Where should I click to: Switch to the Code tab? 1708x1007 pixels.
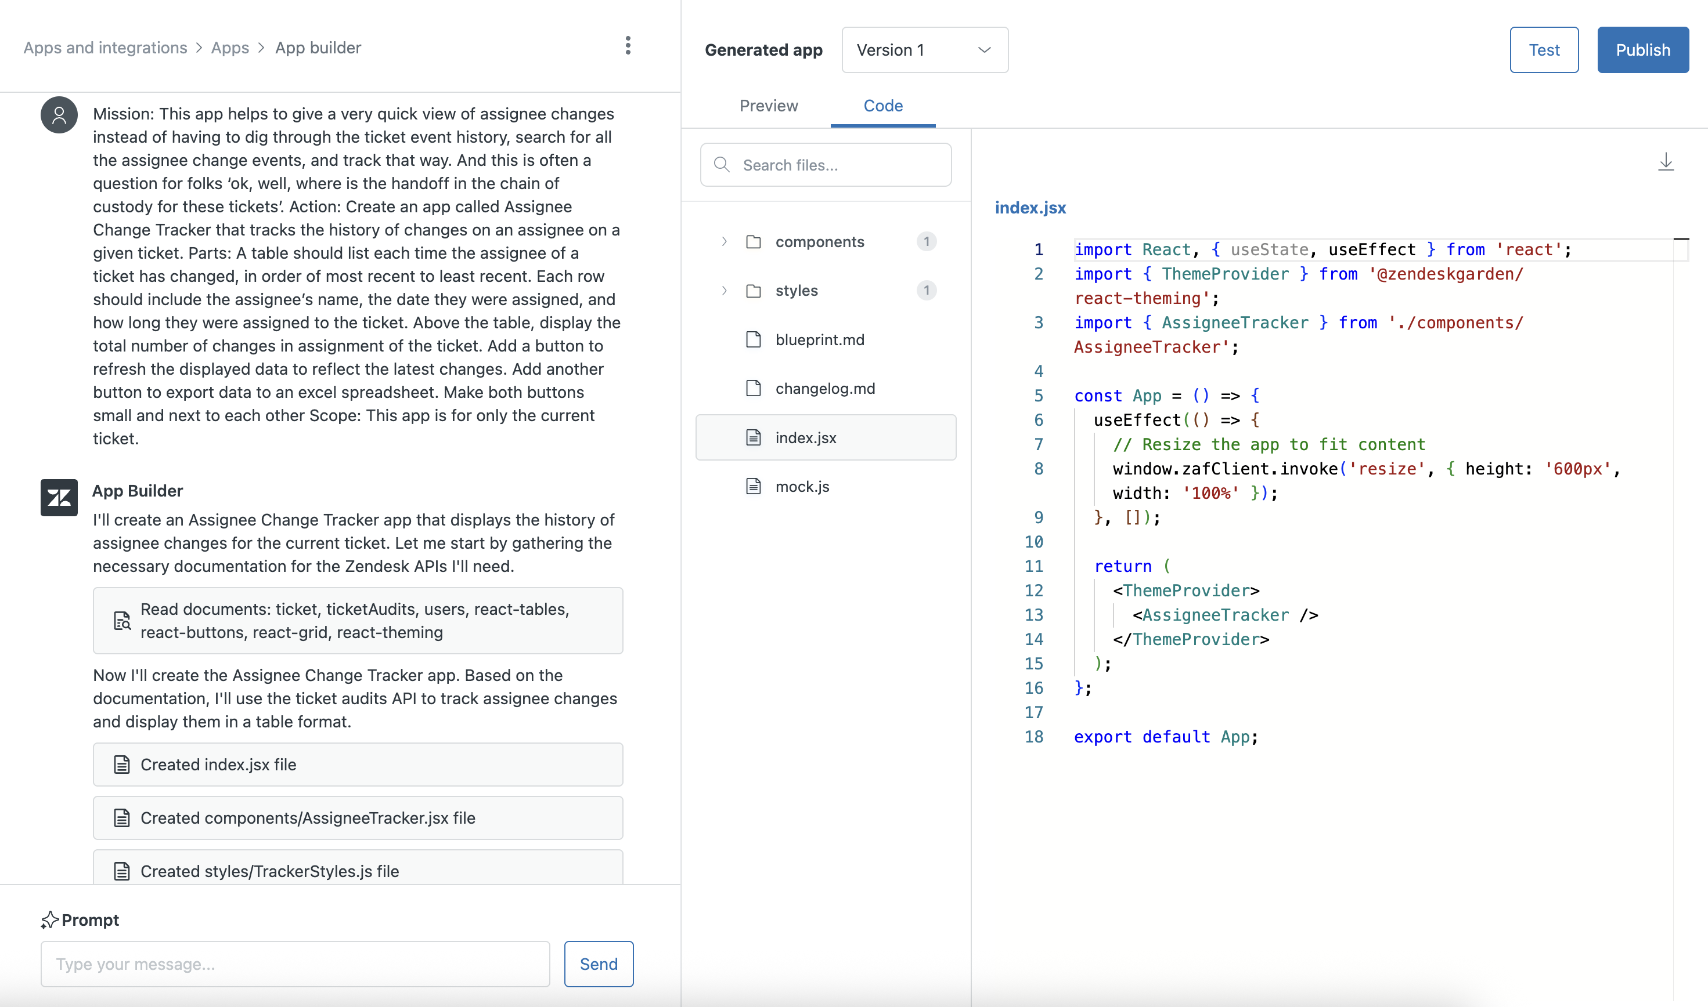pyautogui.click(x=883, y=106)
